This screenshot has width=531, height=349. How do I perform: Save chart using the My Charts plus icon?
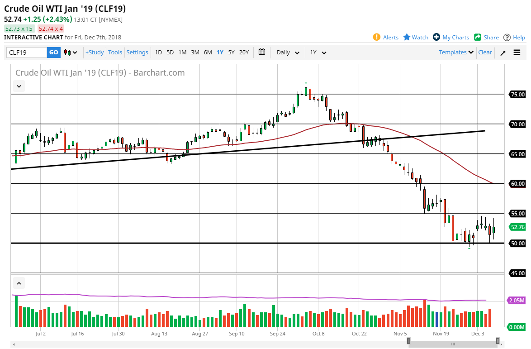(x=437, y=37)
